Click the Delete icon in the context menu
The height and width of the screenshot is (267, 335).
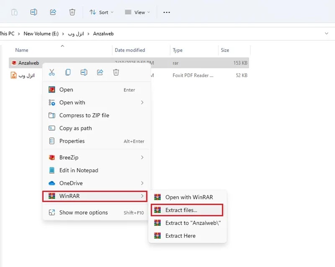[116, 72]
